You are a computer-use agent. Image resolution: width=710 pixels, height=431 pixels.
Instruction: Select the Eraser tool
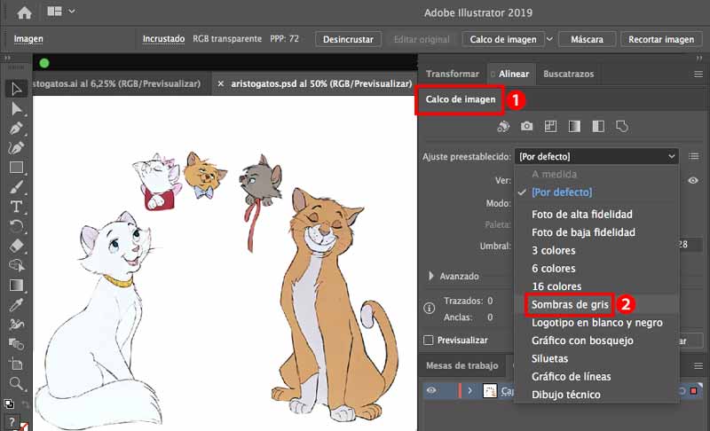(x=16, y=246)
